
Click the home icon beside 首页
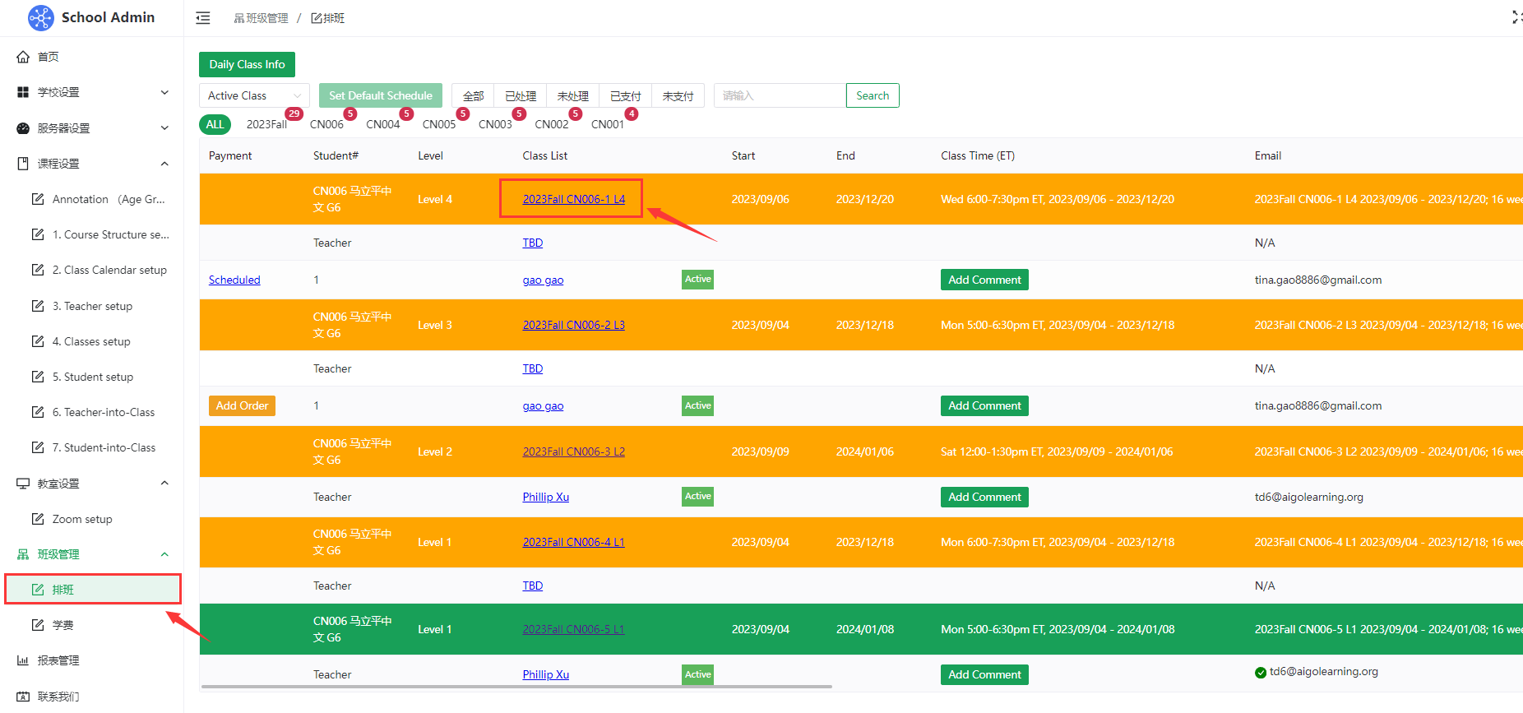click(x=23, y=57)
